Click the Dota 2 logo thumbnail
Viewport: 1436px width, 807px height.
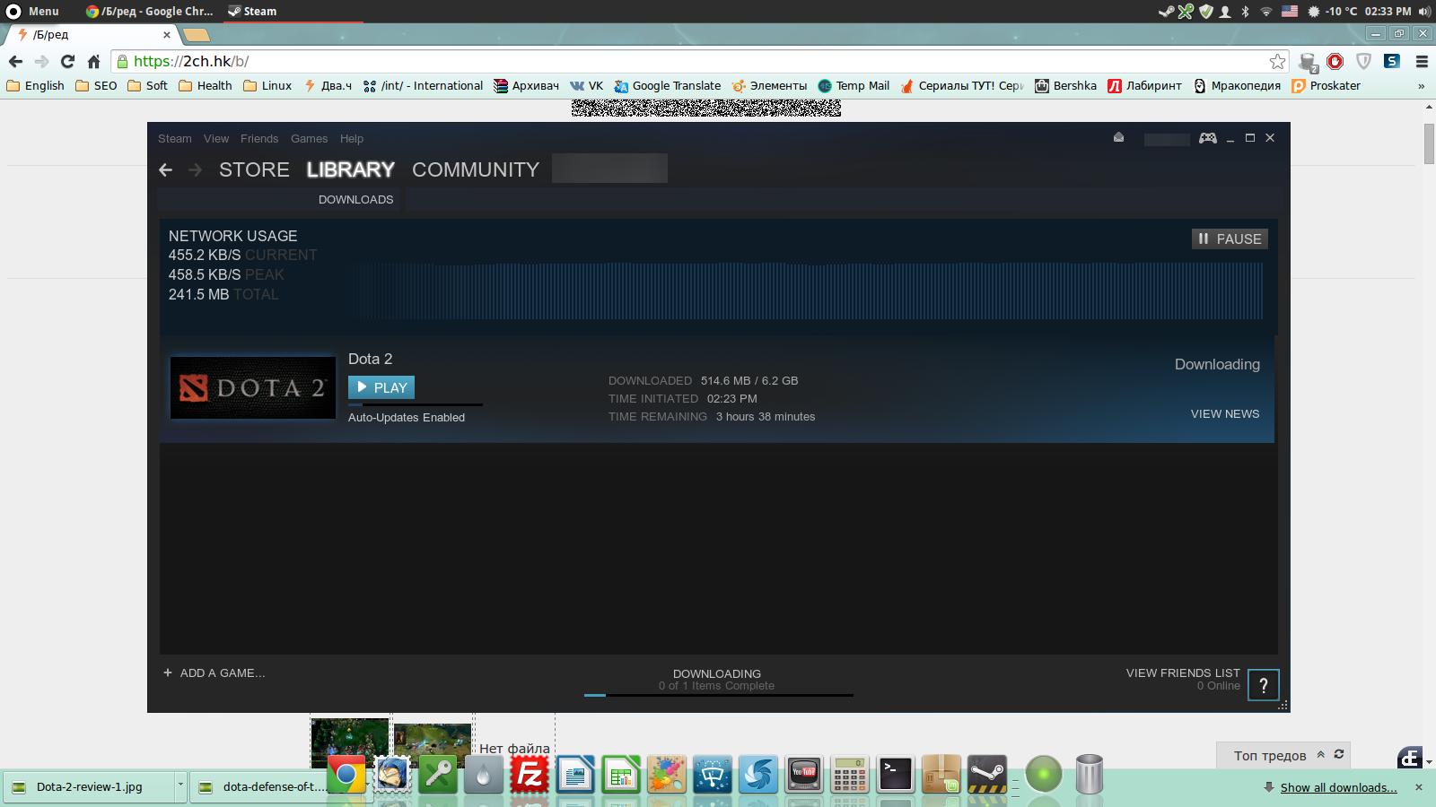(253, 387)
